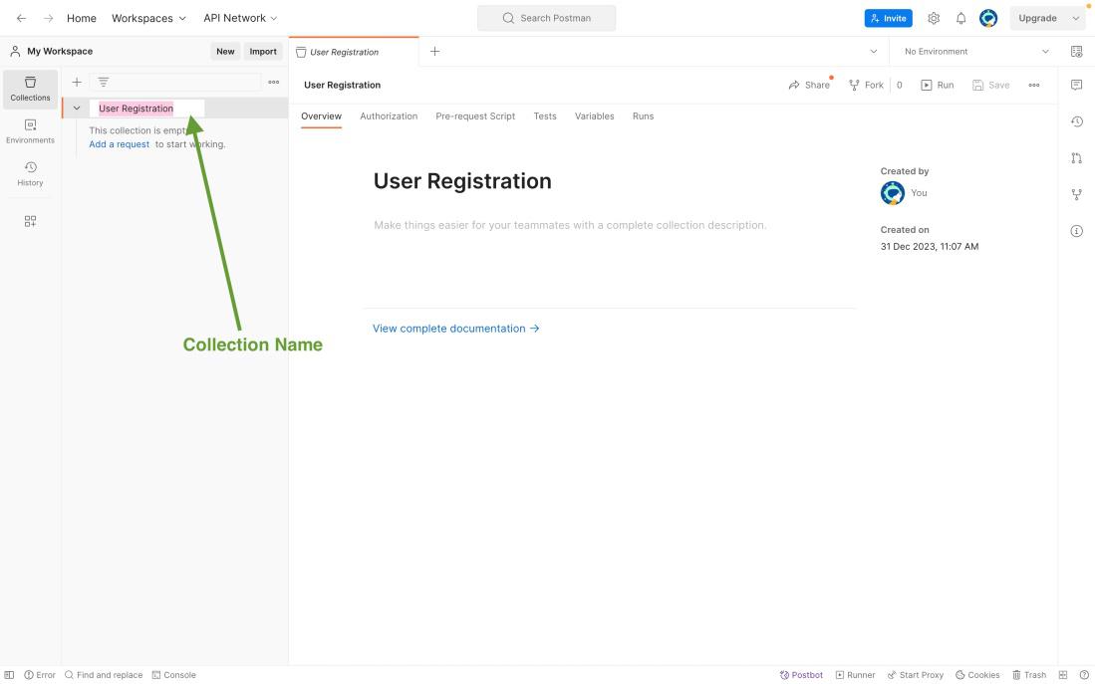The image size is (1095, 684).
Task: Open the API Network dropdown
Action: coord(240,18)
